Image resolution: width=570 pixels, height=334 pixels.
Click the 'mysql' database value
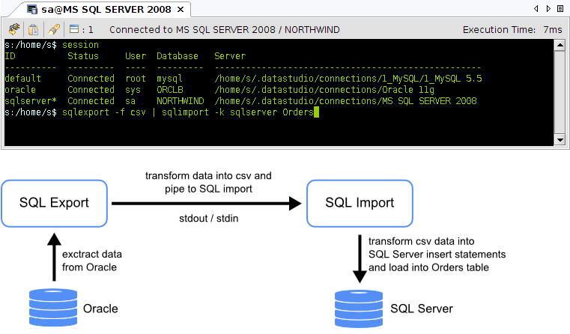tap(169, 79)
